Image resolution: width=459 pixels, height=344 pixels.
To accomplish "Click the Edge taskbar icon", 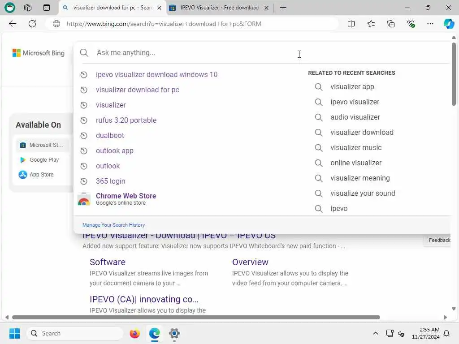I will pos(154,333).
